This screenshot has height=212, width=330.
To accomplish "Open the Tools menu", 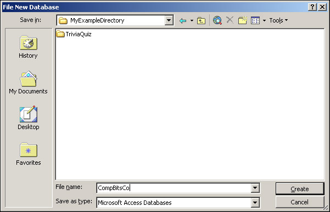I will (x=278, y=20).
